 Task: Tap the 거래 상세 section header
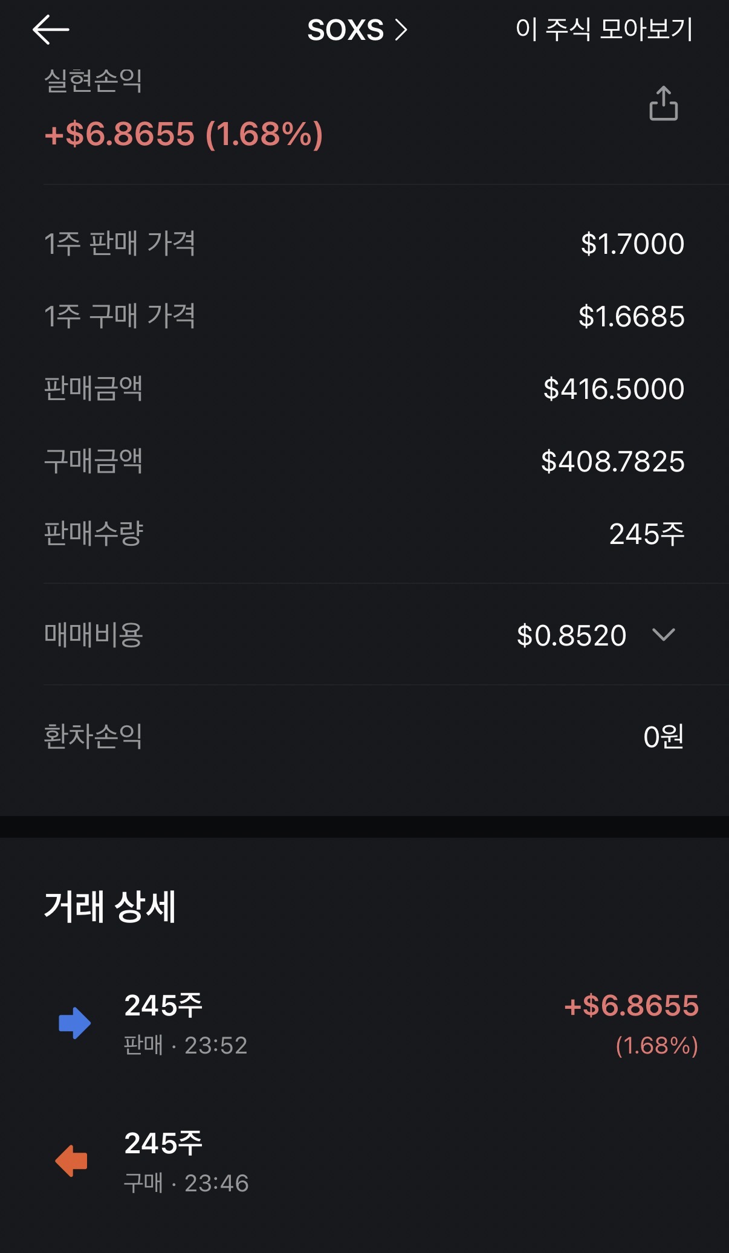(110, 906)
